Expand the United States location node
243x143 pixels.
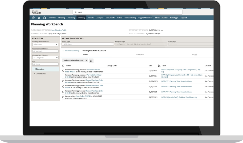click(34, 74)
